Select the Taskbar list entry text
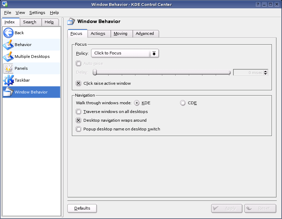 (x=22, y=80)
